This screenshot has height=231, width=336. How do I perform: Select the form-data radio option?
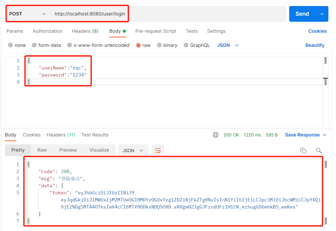pyautogui.click(x=34, y=45)
